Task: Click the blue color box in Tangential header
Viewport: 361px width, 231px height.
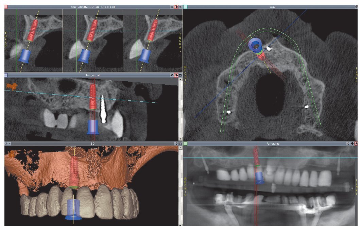Action: pyautogui.click(x=6, y=75)
